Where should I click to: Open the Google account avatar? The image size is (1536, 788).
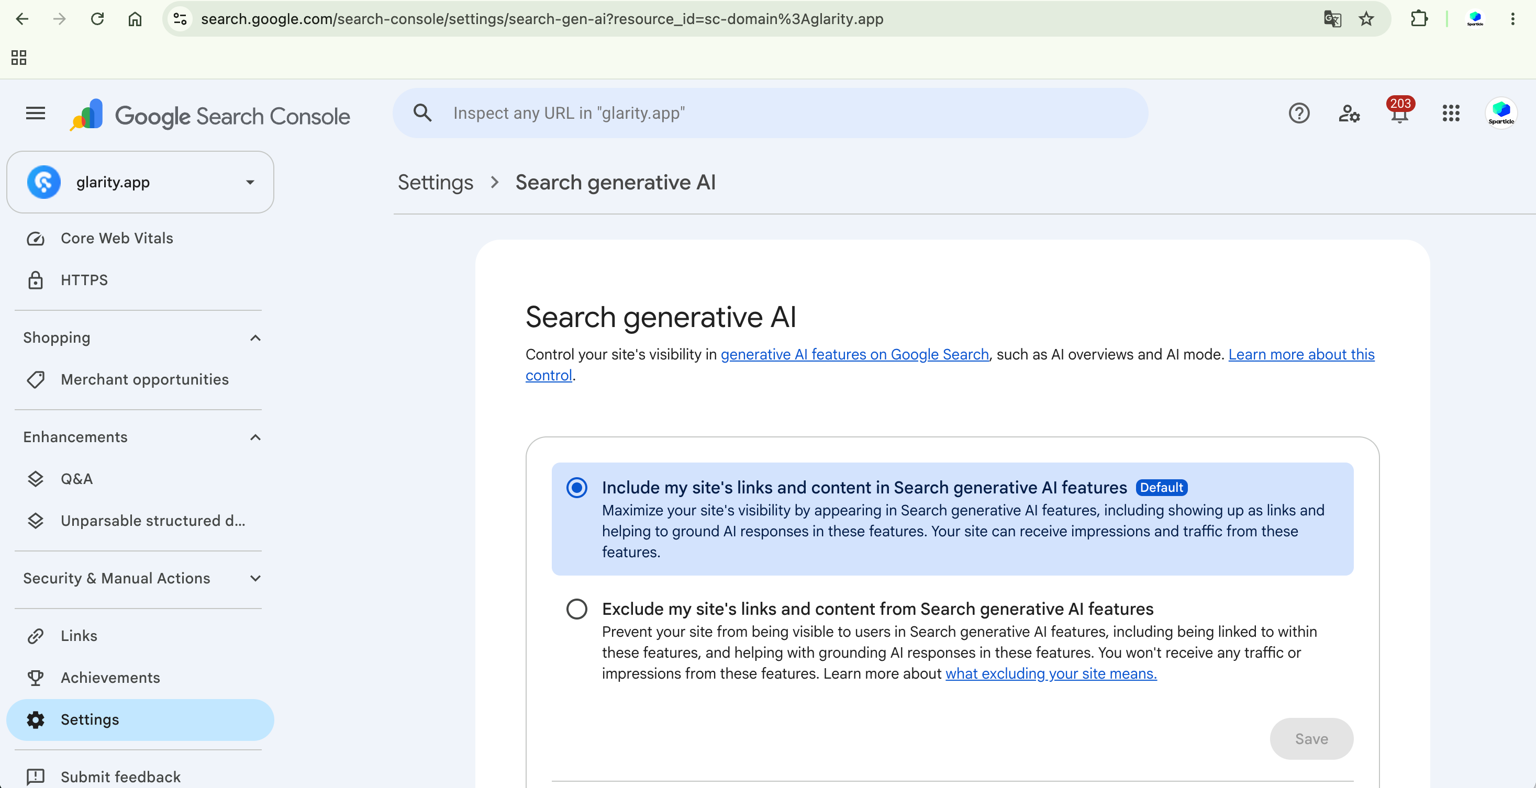(x=1501, y=112)
